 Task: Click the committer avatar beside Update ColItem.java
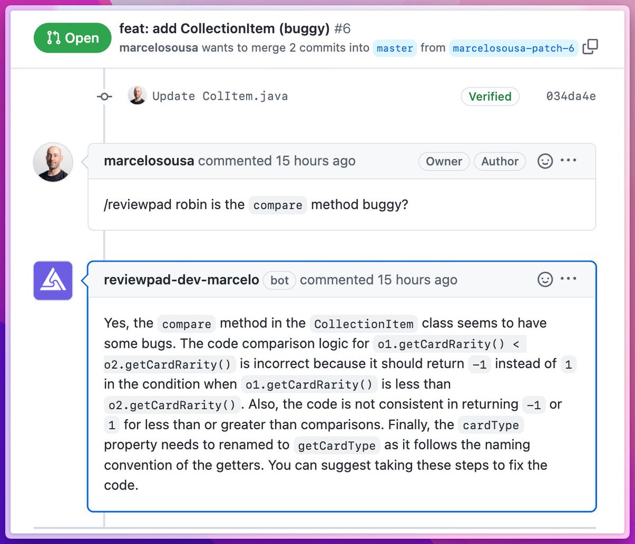(137, 96)
